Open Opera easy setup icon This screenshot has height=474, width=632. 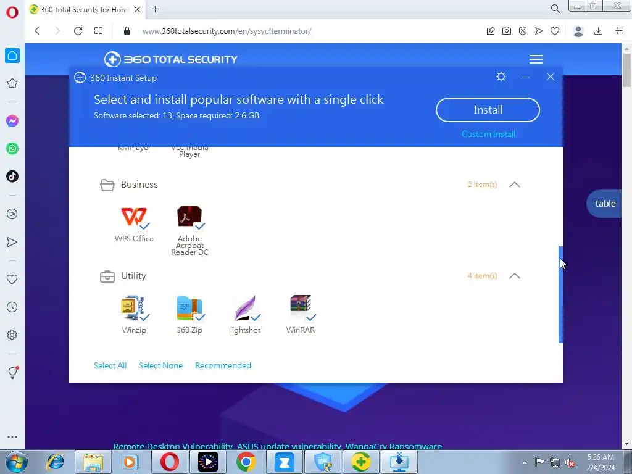click(619, 31)
